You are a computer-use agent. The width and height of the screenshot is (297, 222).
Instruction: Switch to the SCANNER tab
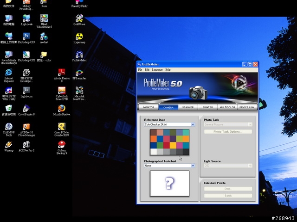point(188,107)
